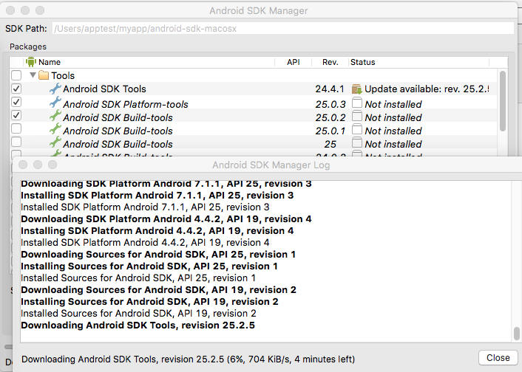The image size is (522, 372).
Task: Check Android SDK Build-tools rev 25 checkbox
Action: 16,142
